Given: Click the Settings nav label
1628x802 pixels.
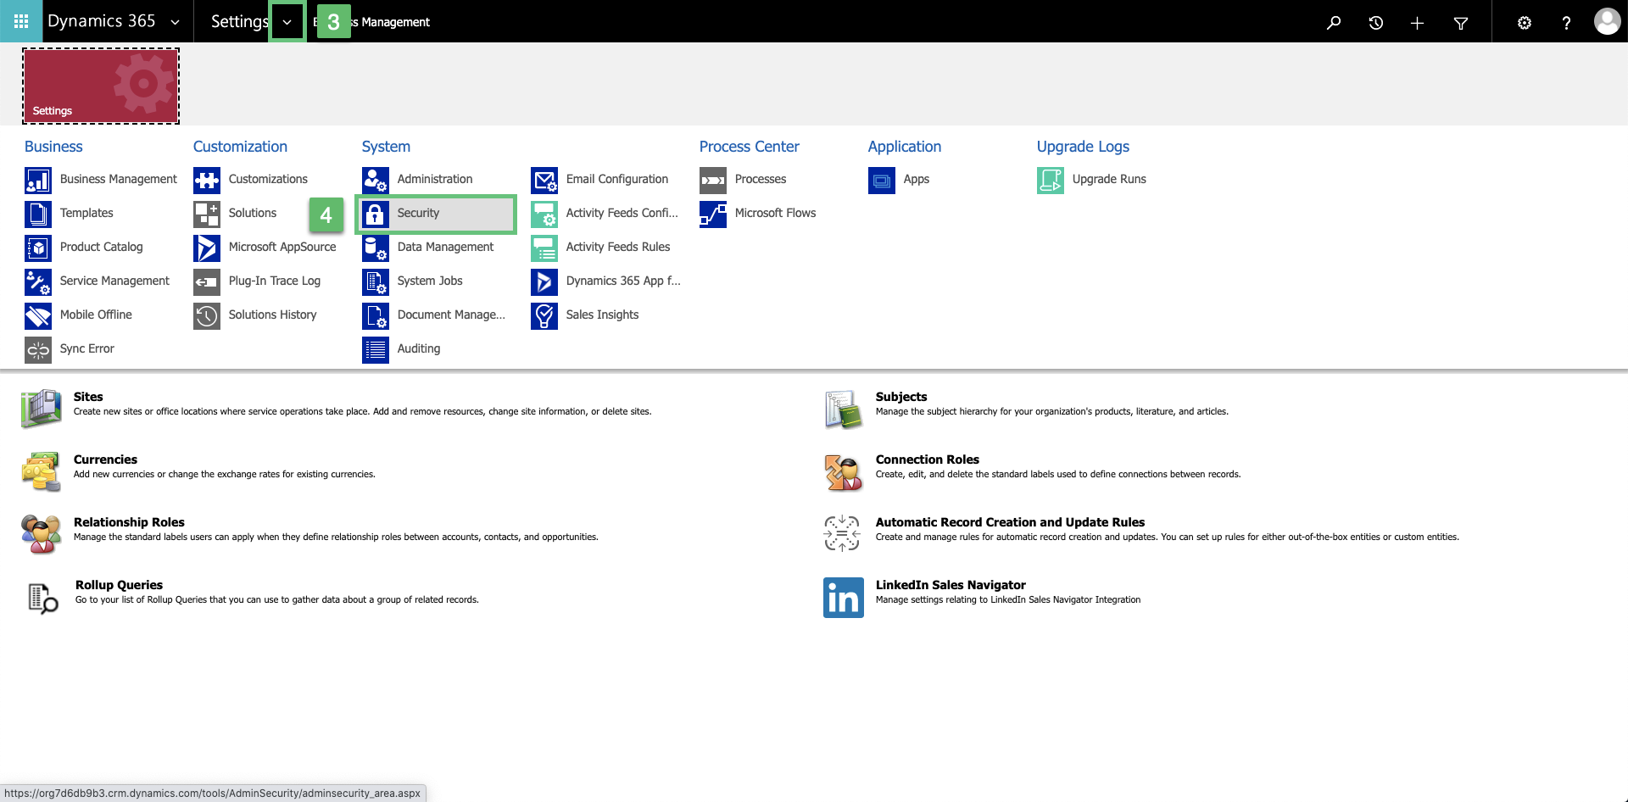Looking at the screenshot, I should pos(240,22).
